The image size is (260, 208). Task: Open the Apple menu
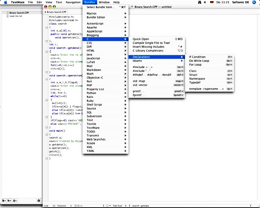coord(5,2)
